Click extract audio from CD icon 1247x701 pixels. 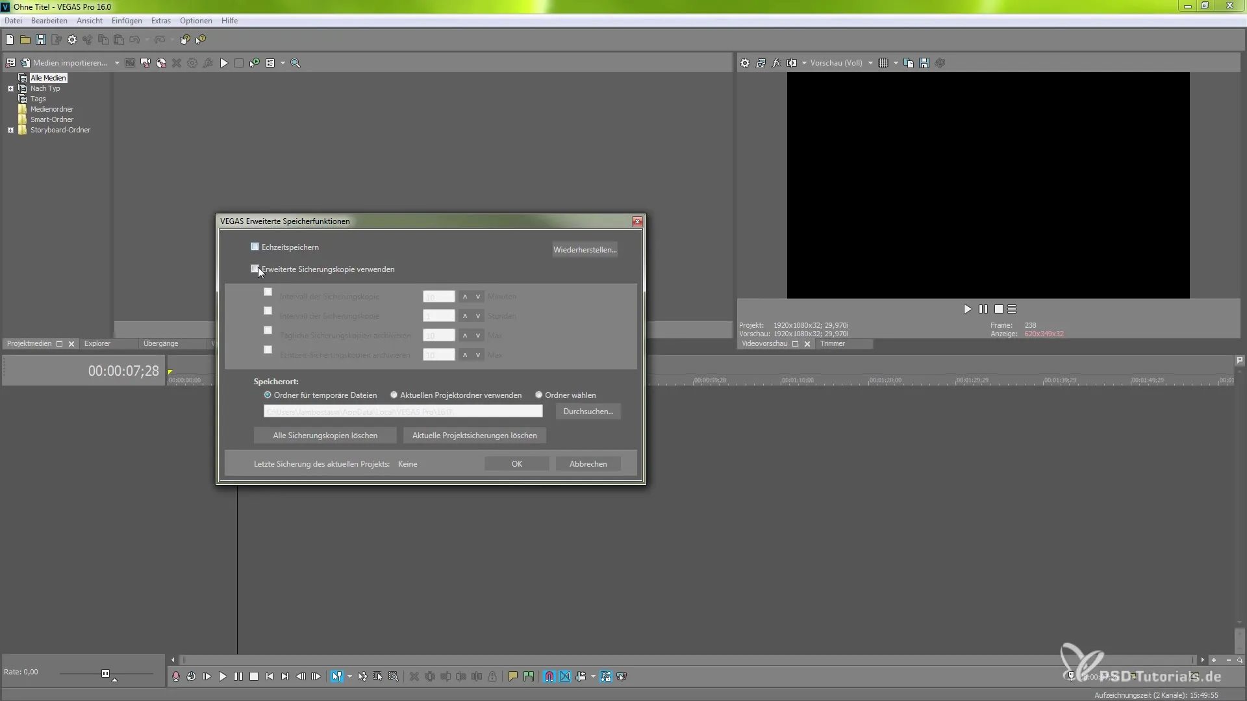(161, 63)
